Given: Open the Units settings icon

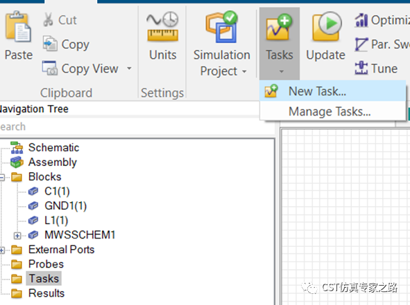Looking at the screenshot, I should coord(162,26).
